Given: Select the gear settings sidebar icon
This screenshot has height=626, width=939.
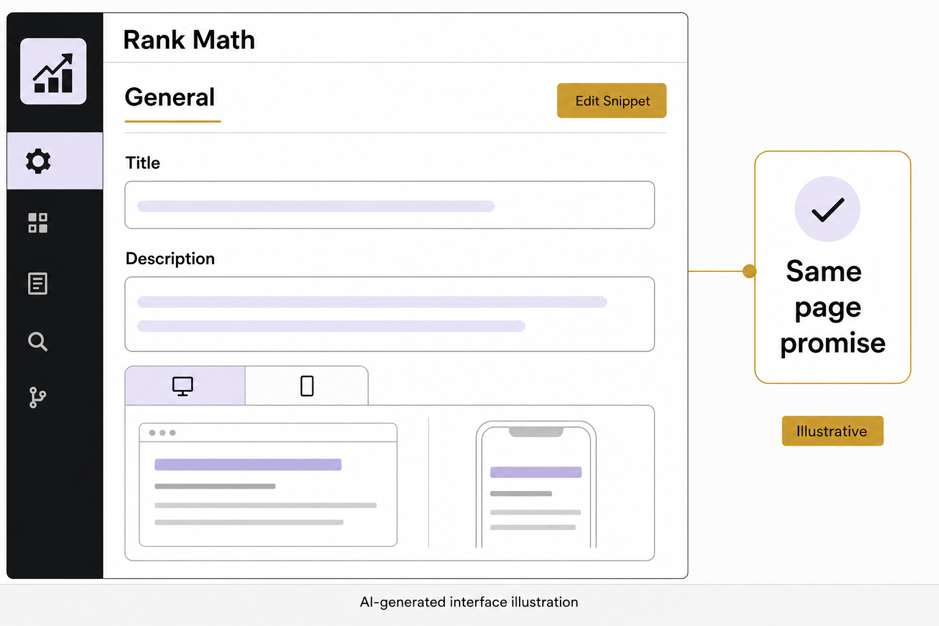Looking at the screenshot, I should tap(38, 161).
